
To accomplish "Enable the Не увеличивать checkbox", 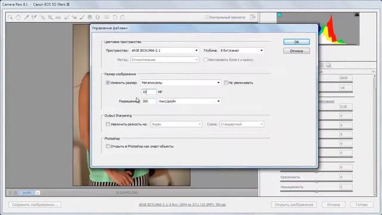I will (x=226, y=82).
